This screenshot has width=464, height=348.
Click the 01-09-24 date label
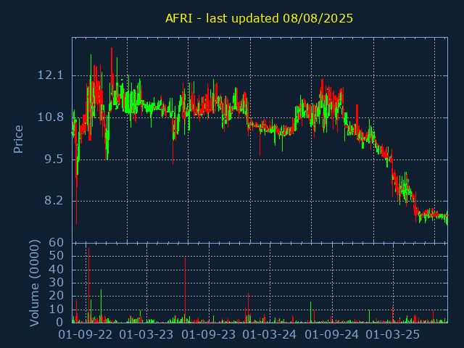(x=332, y=335)
